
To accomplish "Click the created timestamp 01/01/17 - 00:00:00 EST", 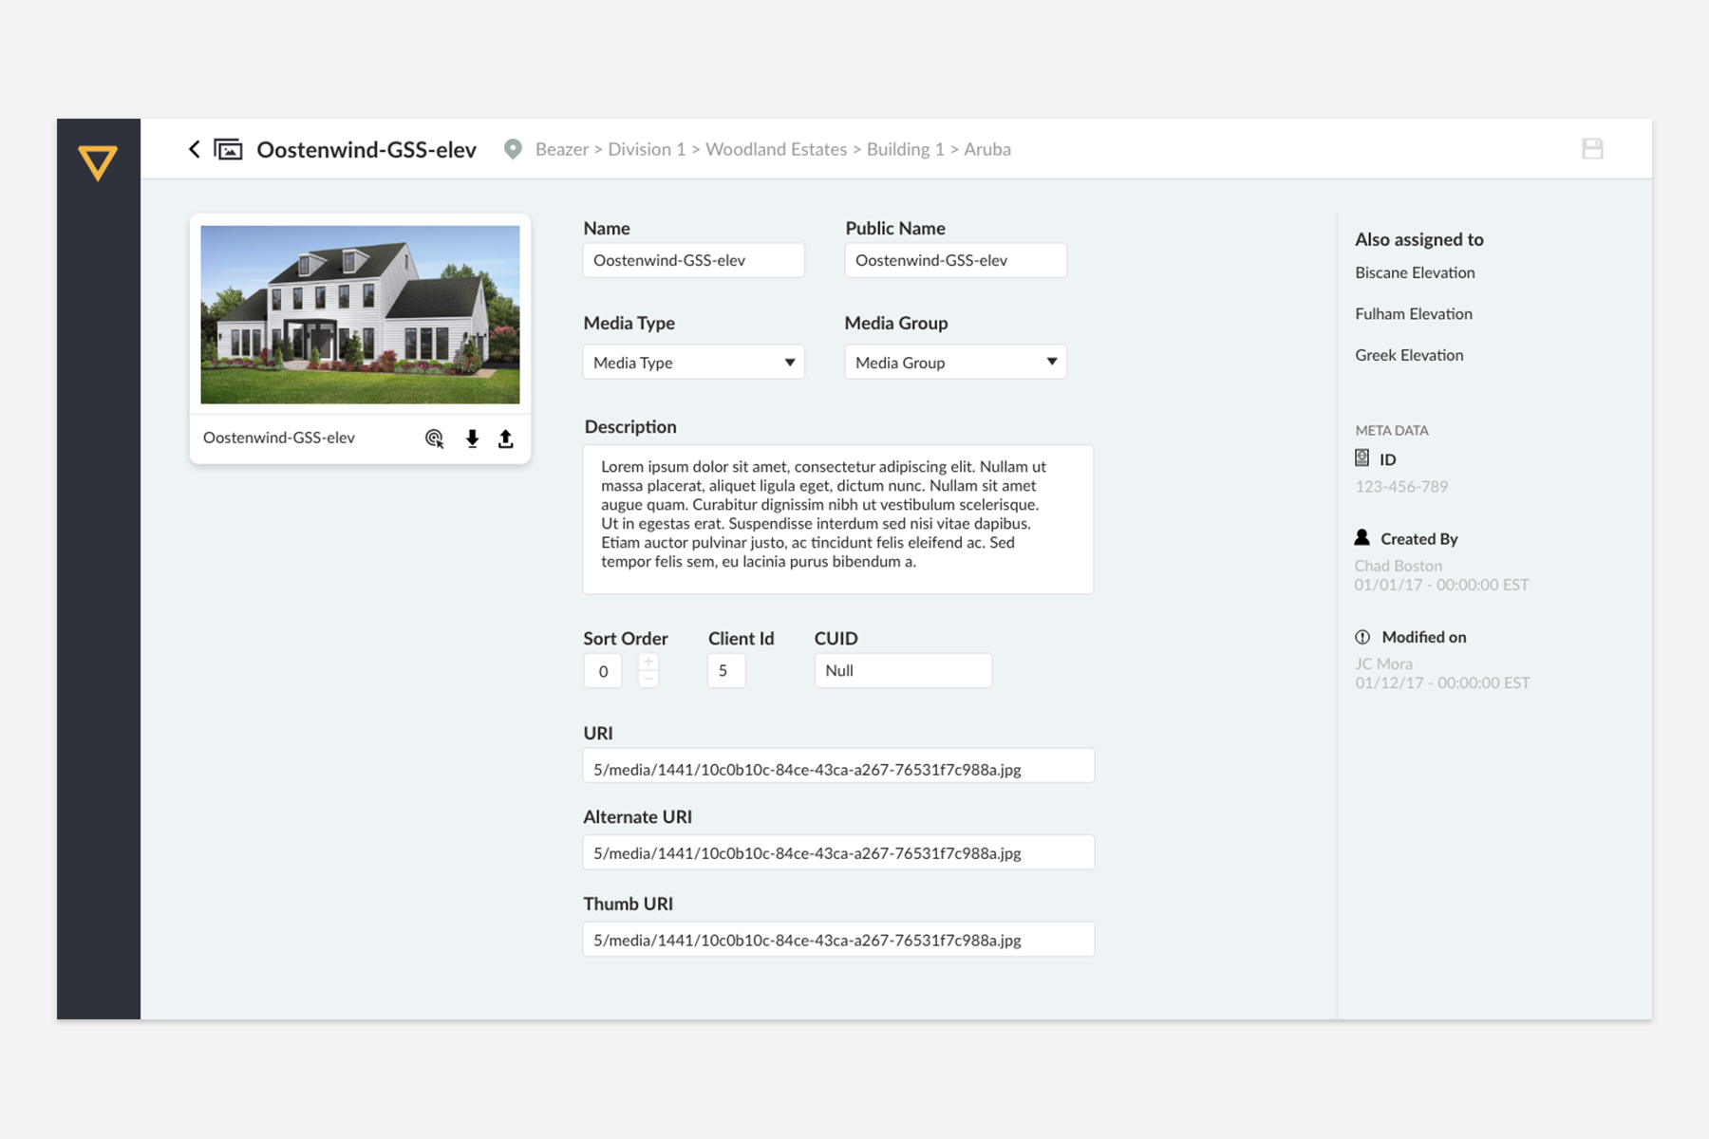I will click(x=1441, y=585).
